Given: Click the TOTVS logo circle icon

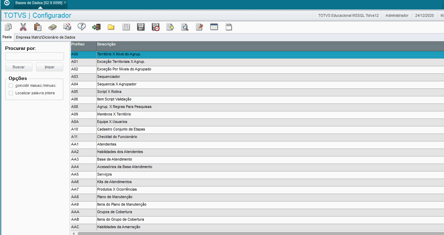Looking at the screenshot, I should pyautogui.click(x=6, y=3).
